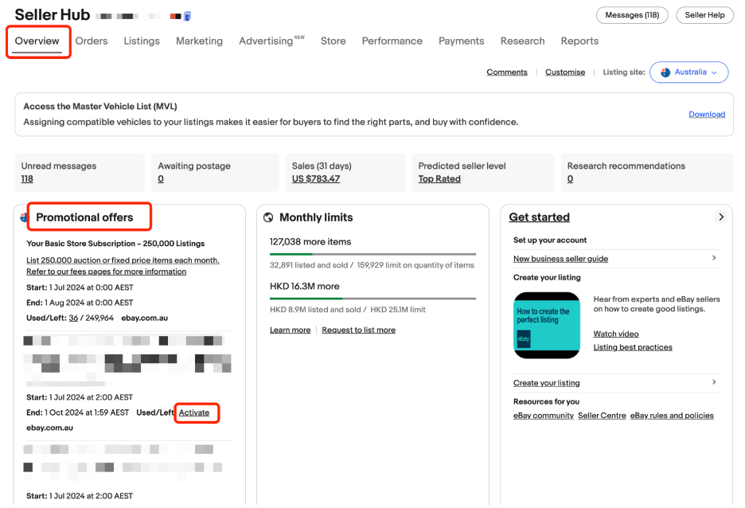Switch to the Orders tab
The height and width of the screenshot is (508, 745).
[x=92, y=41]
